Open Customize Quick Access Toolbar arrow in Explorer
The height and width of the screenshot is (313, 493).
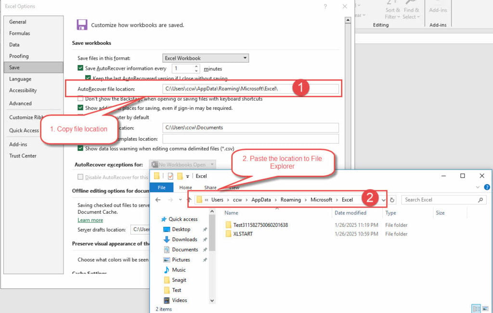[187, 176]
